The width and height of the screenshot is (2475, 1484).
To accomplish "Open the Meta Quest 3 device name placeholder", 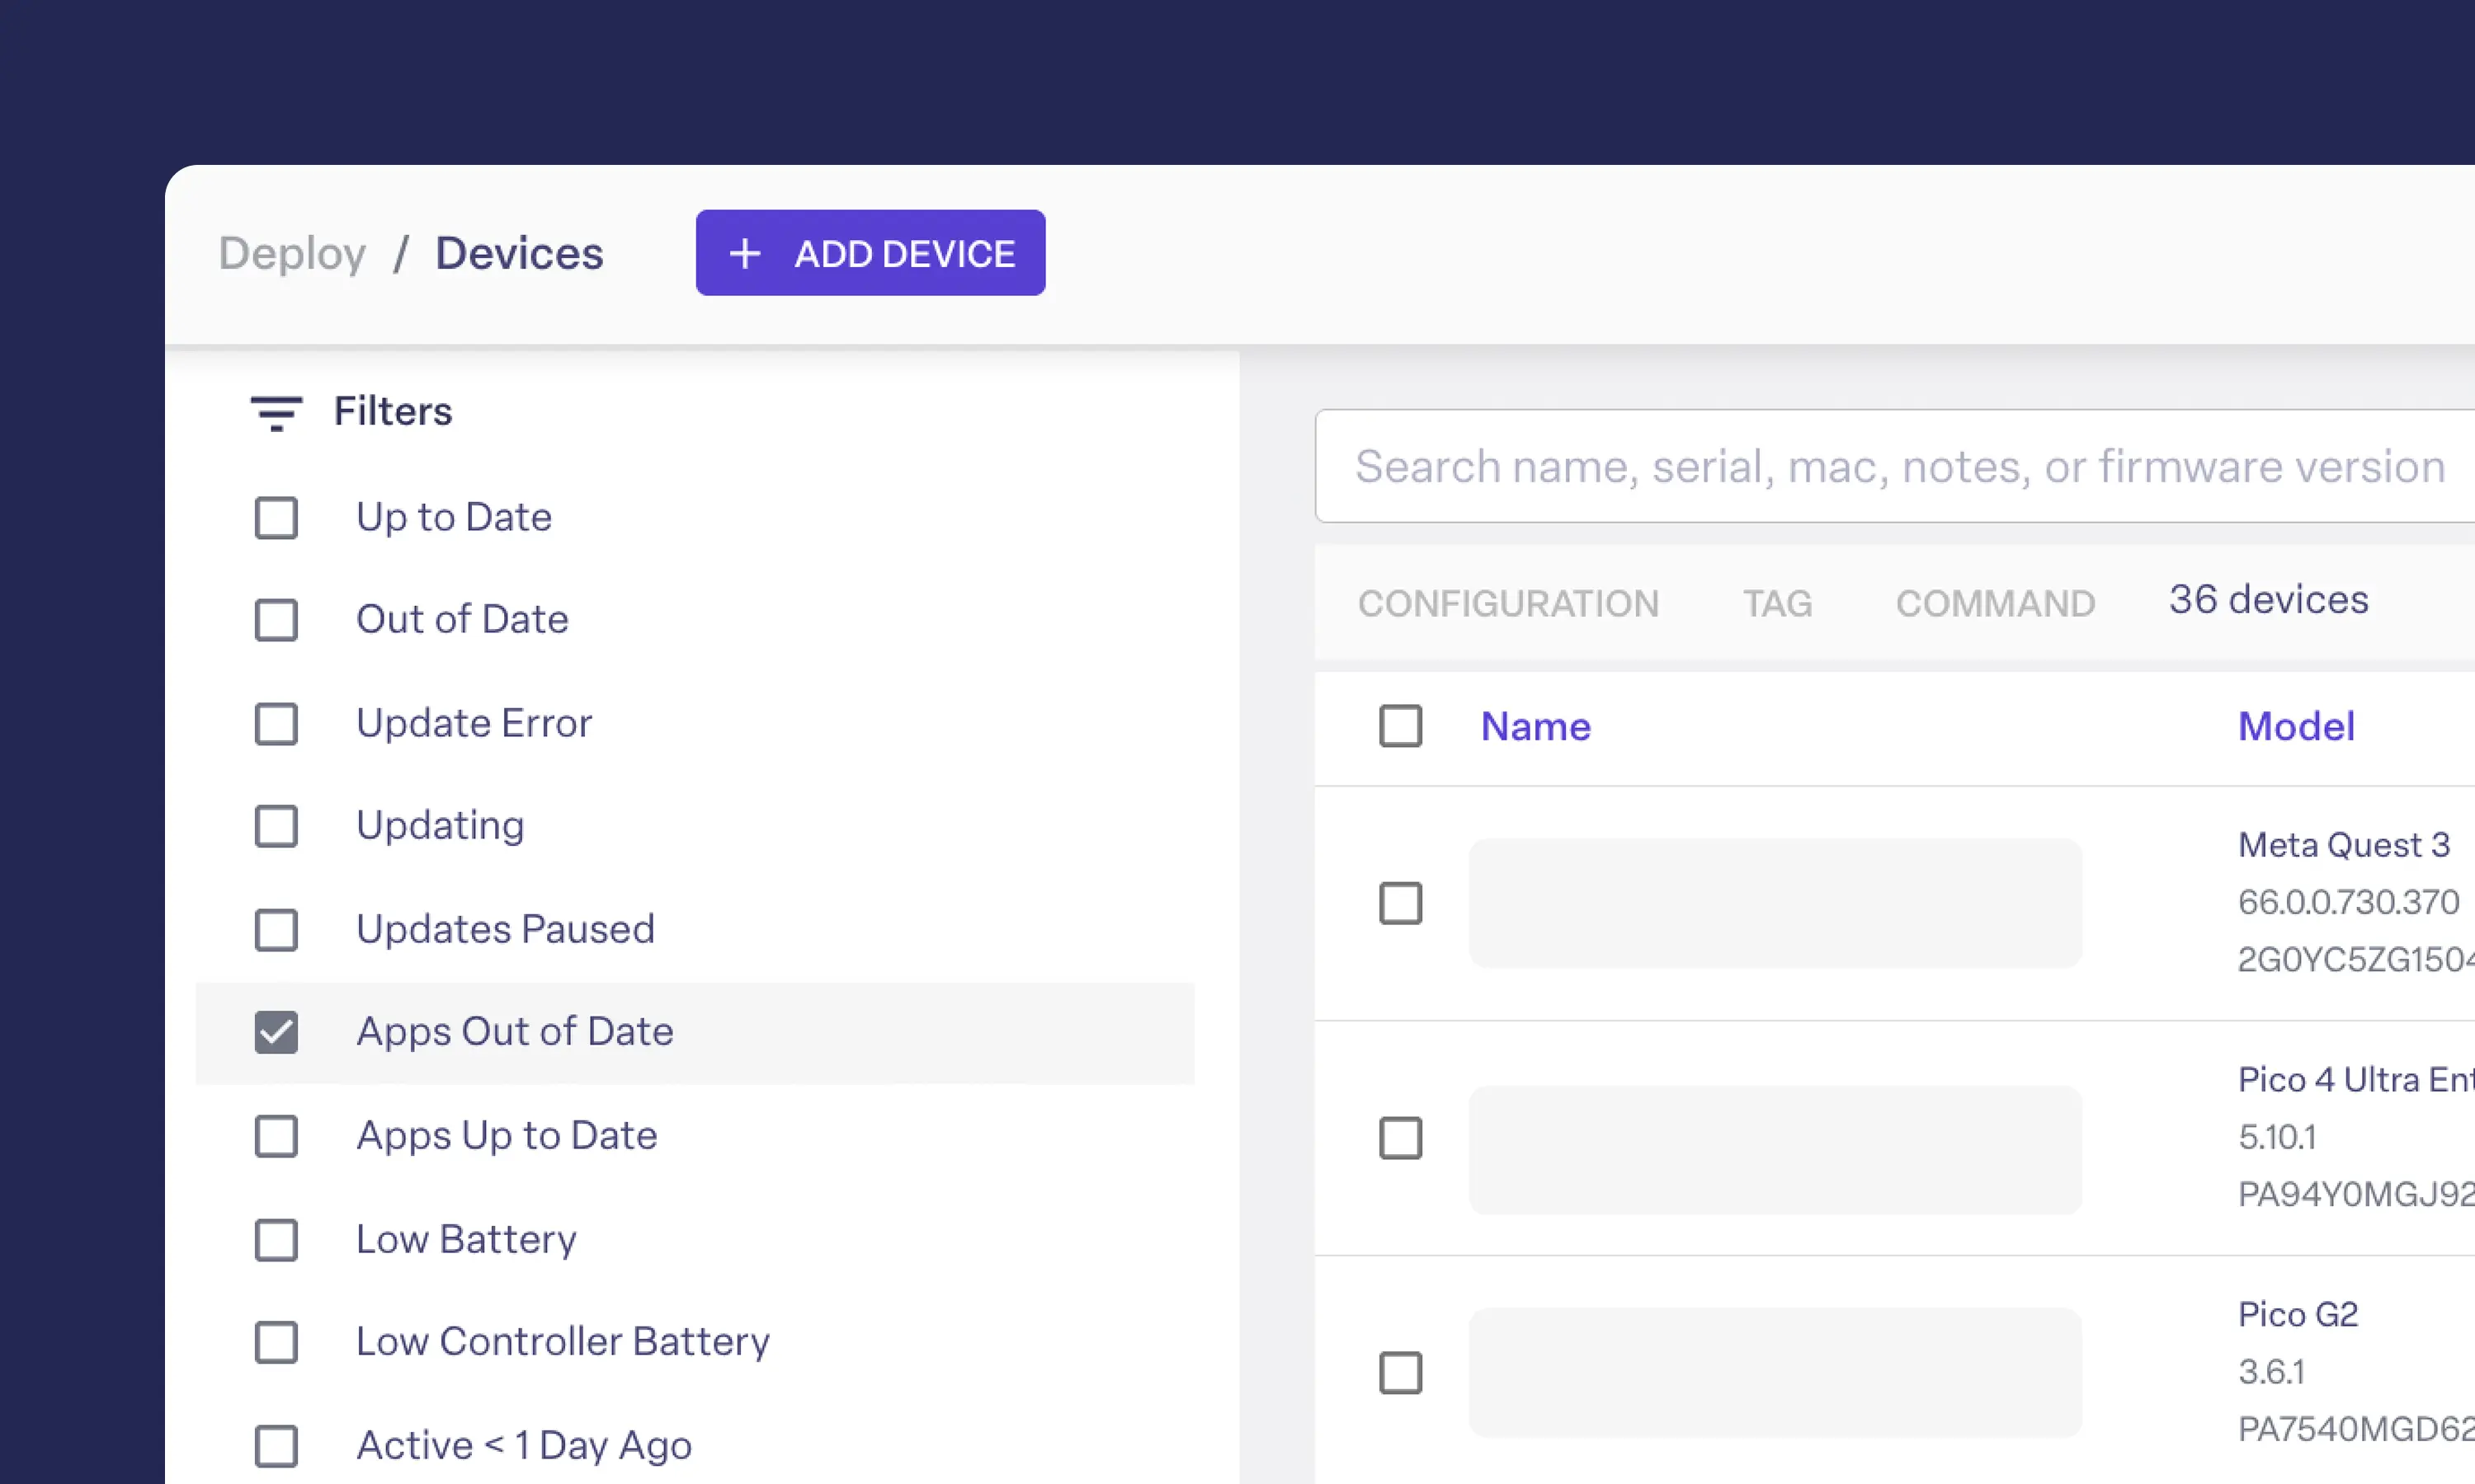I will (x=1775, y=903).
